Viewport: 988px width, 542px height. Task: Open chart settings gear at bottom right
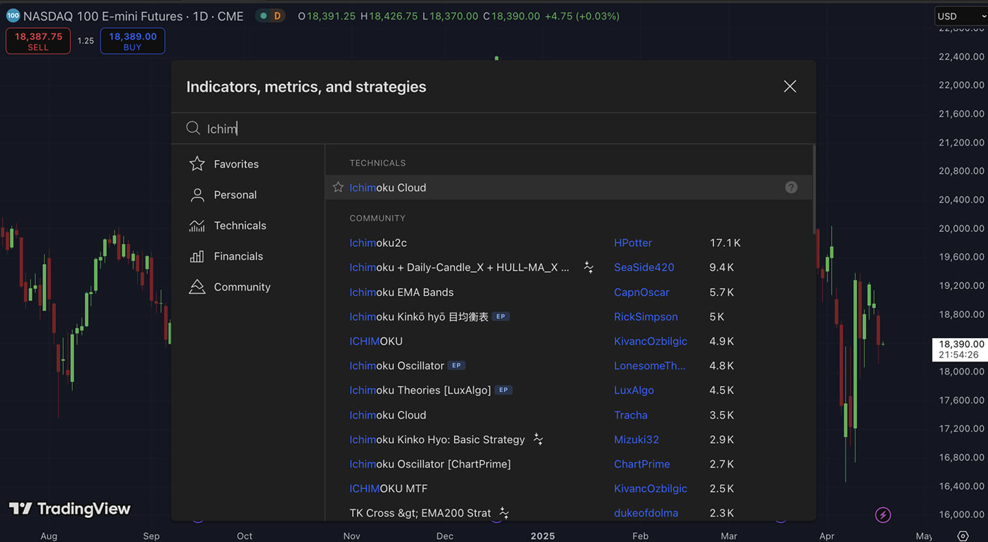[x=963, y=535]
